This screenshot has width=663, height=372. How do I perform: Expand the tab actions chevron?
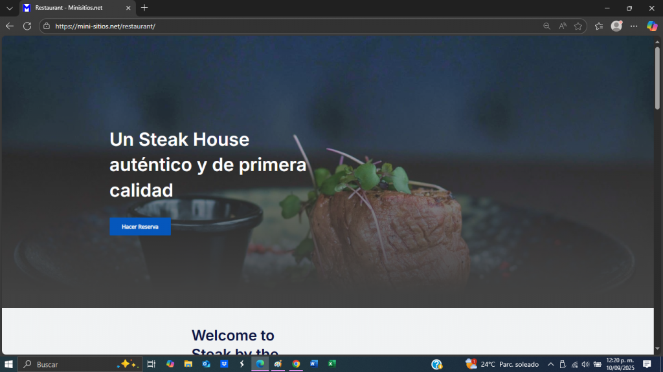[9, 8]
